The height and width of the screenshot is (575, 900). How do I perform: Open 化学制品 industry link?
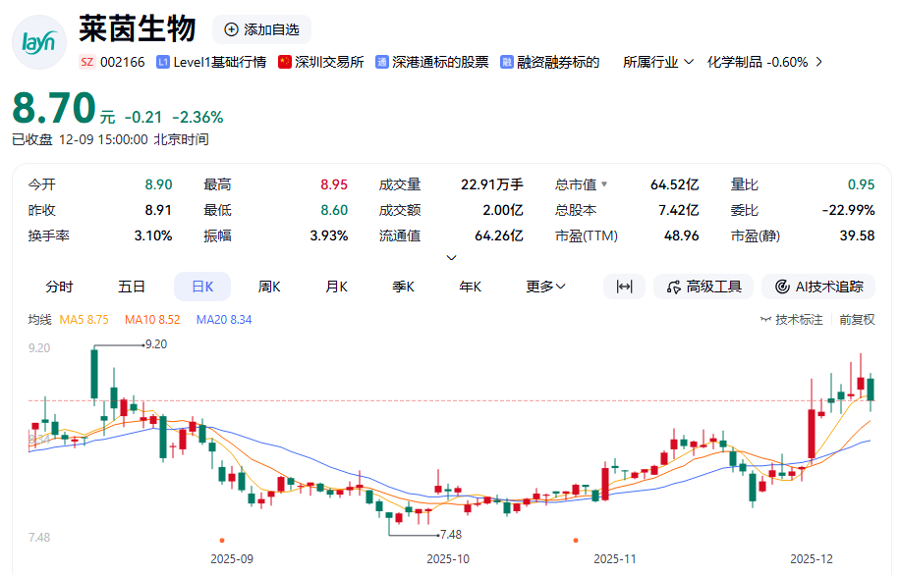pos(764,62)
